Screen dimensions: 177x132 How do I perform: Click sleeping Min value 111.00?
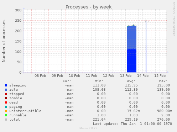[x=99, y=85]
